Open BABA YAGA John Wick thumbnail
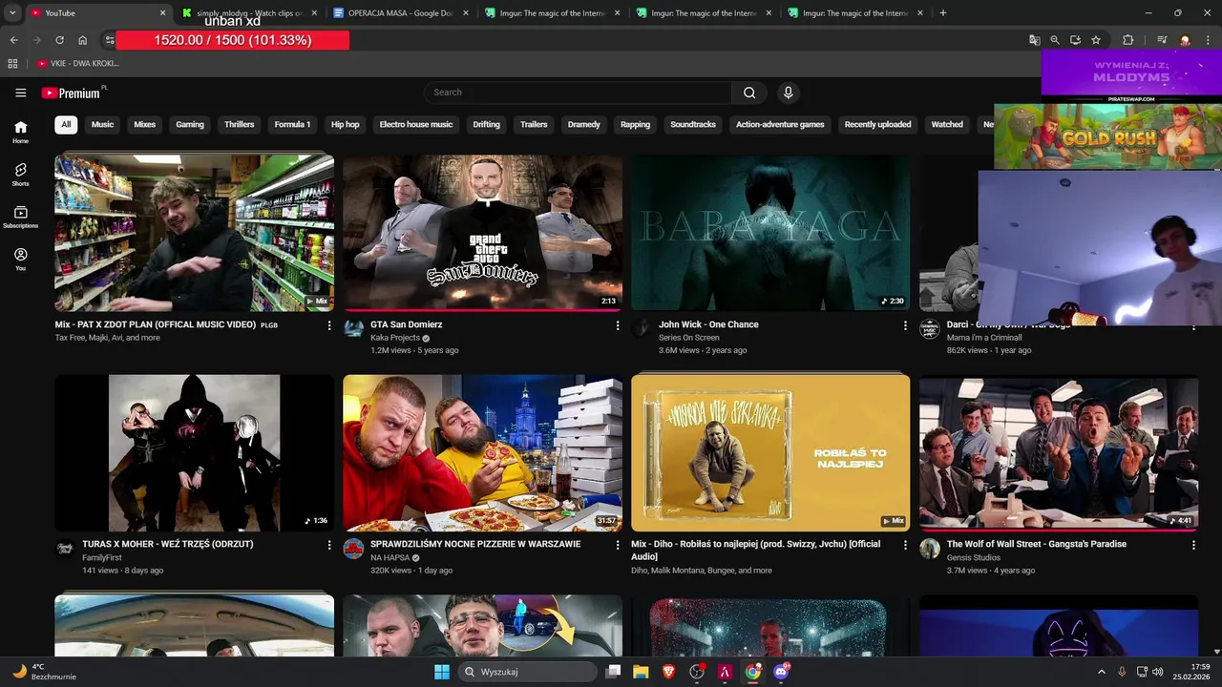Viewport: 1222px width, 687px height. [x=770, y=232]
